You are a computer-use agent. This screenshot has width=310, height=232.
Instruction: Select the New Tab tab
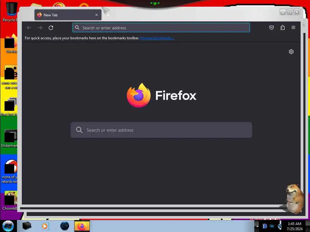coord(68,15)
